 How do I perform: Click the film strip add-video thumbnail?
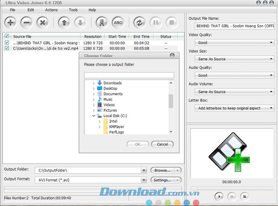pyautogui.click(x=229, y=152)
